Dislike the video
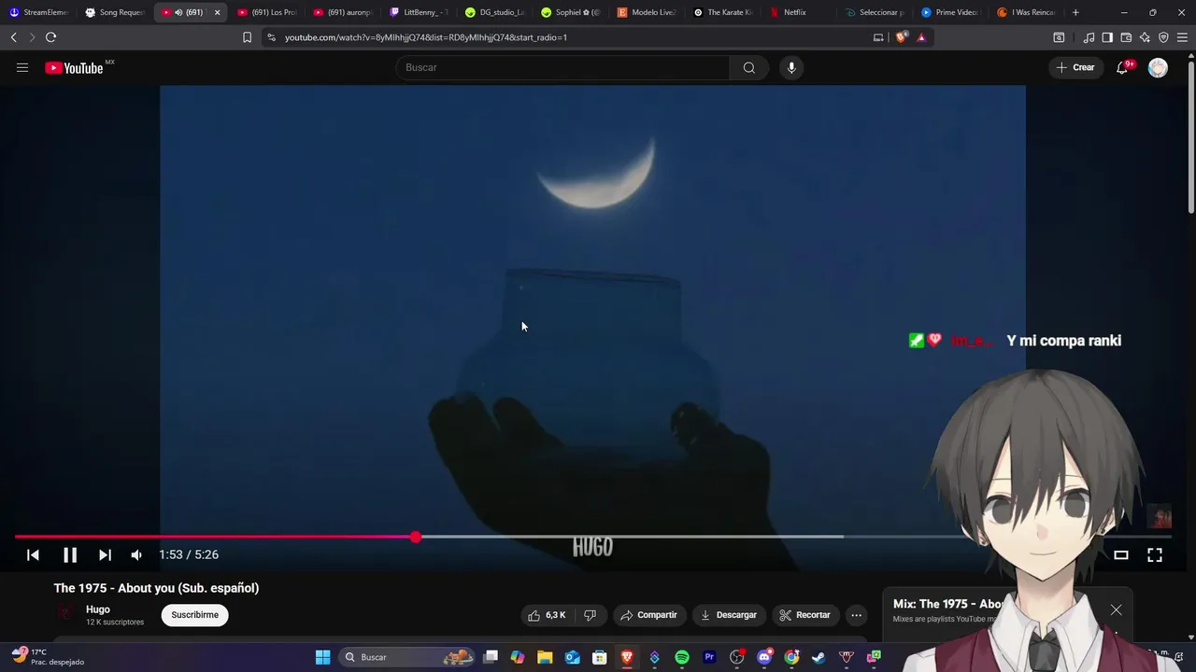1196x672 pixels. (x=590, y=615)
